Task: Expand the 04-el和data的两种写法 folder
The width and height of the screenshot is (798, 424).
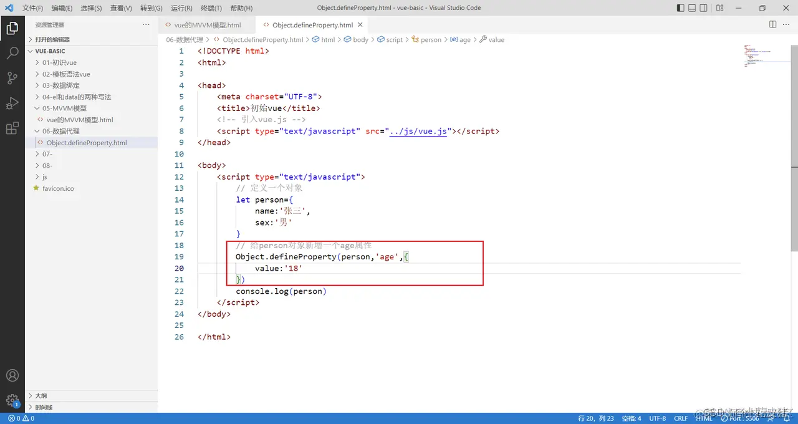Action: [x=91, y=97]
